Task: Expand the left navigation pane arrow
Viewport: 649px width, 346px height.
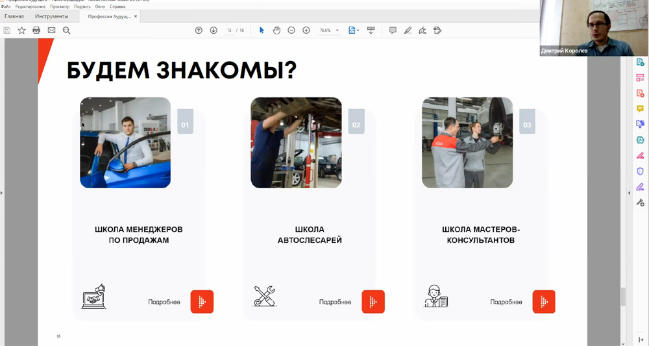Action: point(2,193)
